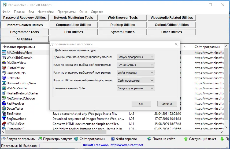Click the DownTester icon

click(4, 108)
